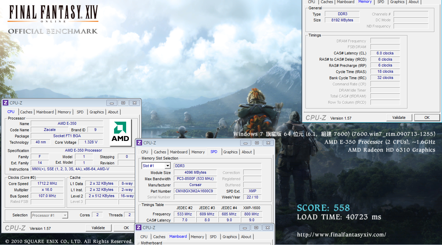442x245 pixels.
Task: Open the Graphics tab in the CPU window
Action: coord(97,112)
